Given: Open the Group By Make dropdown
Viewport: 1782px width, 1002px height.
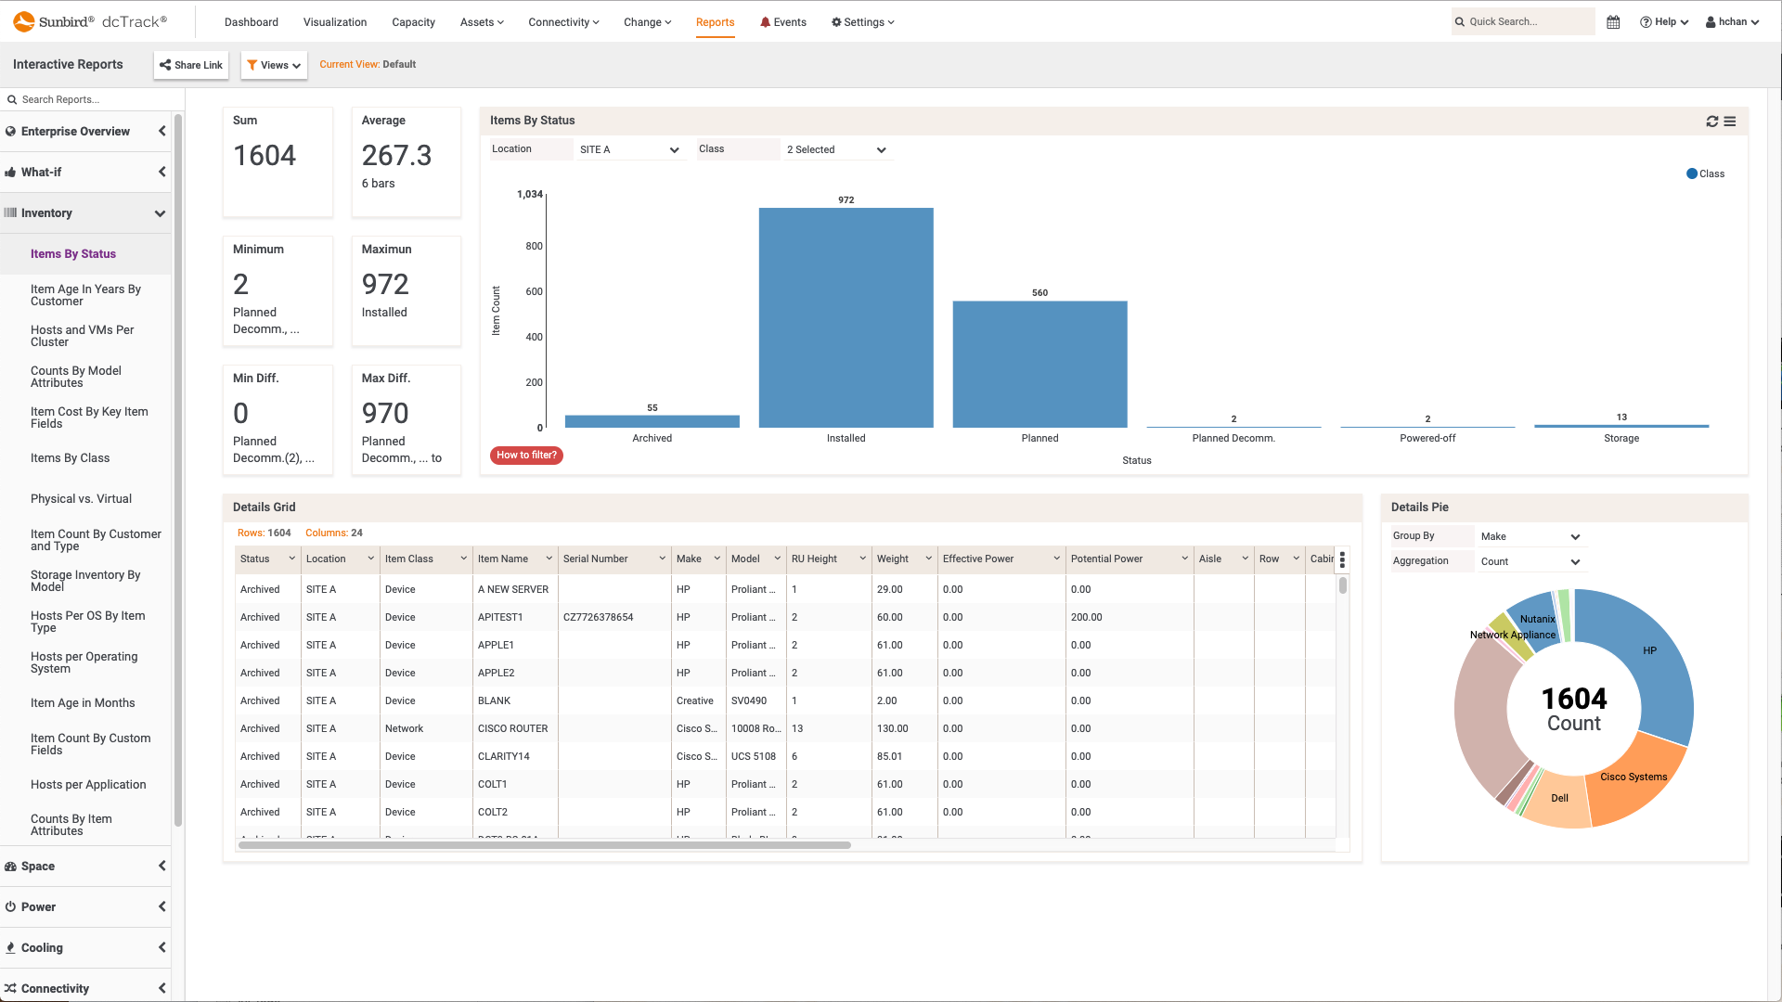Looking at the screenshot, I should 1530,536.
